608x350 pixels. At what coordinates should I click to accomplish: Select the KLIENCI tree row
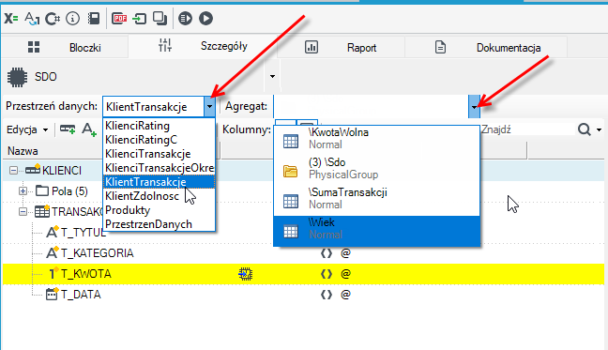303,171
